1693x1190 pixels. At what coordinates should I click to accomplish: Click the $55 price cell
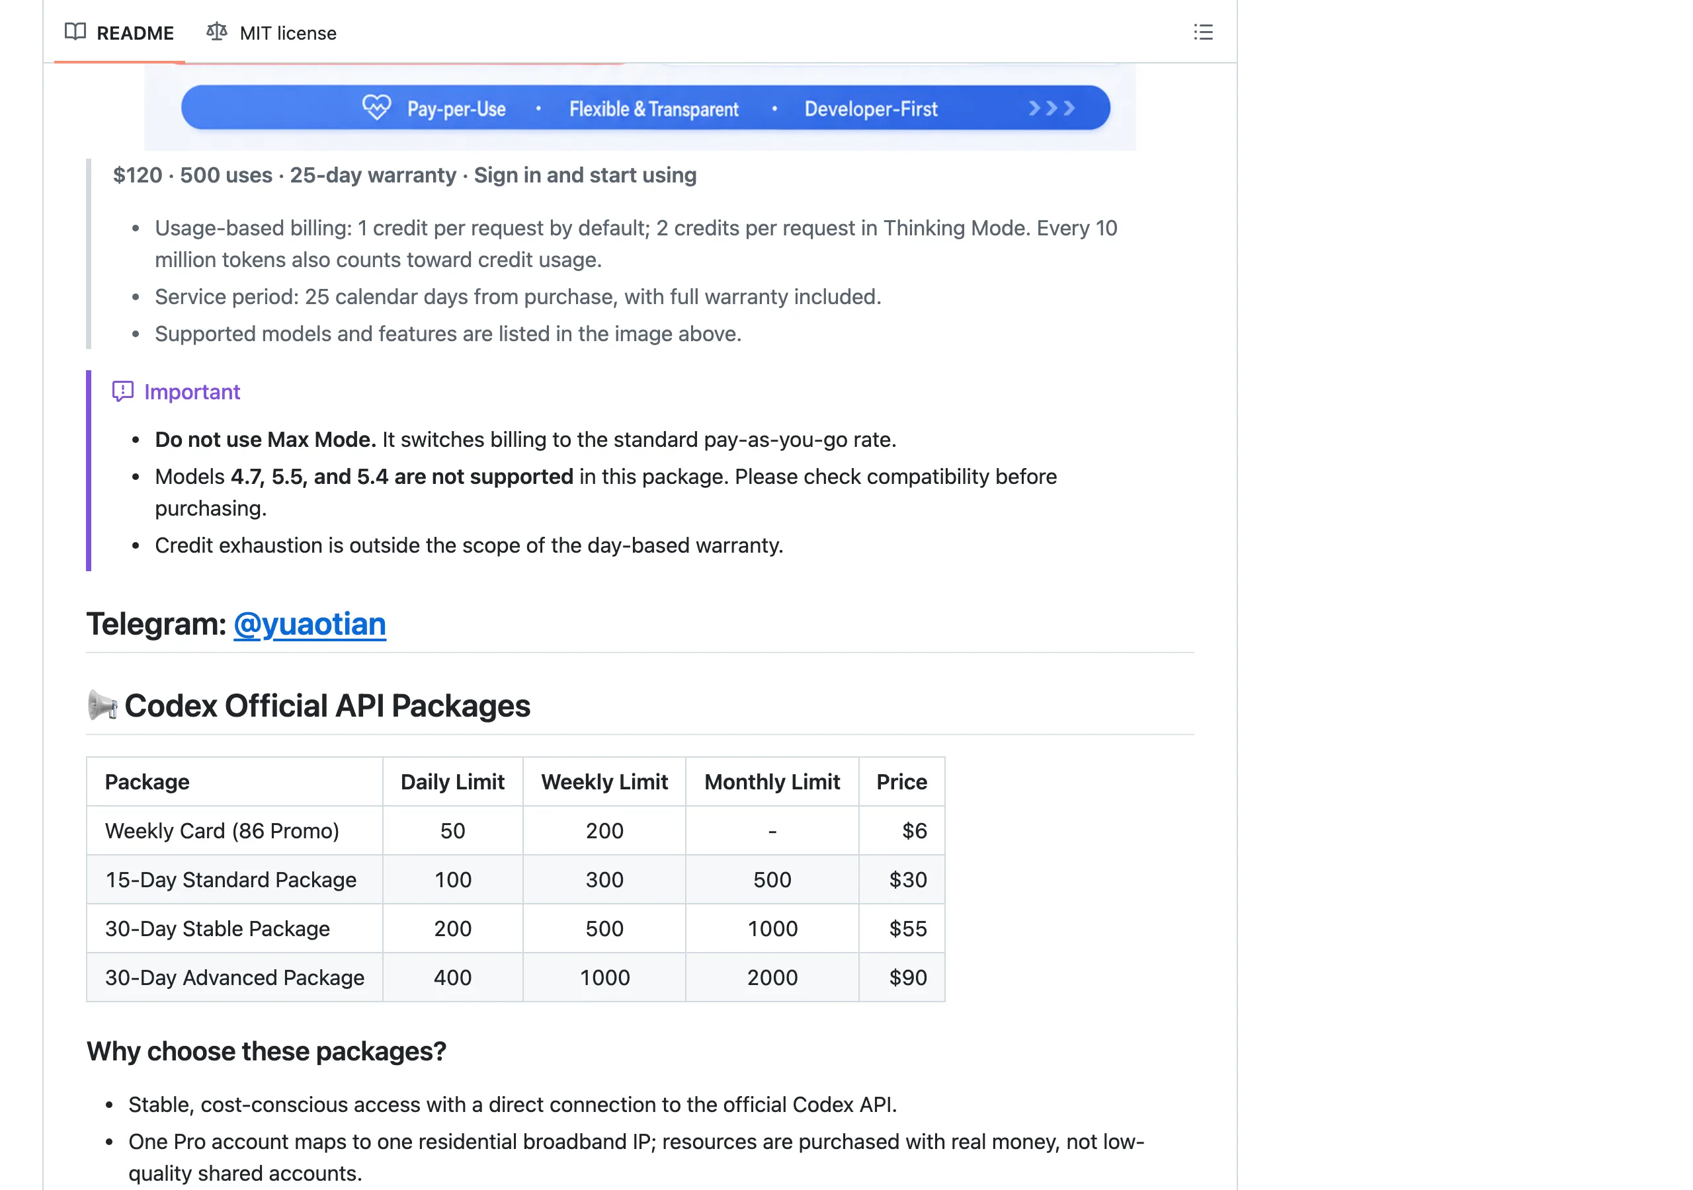[x=902, y=928]
